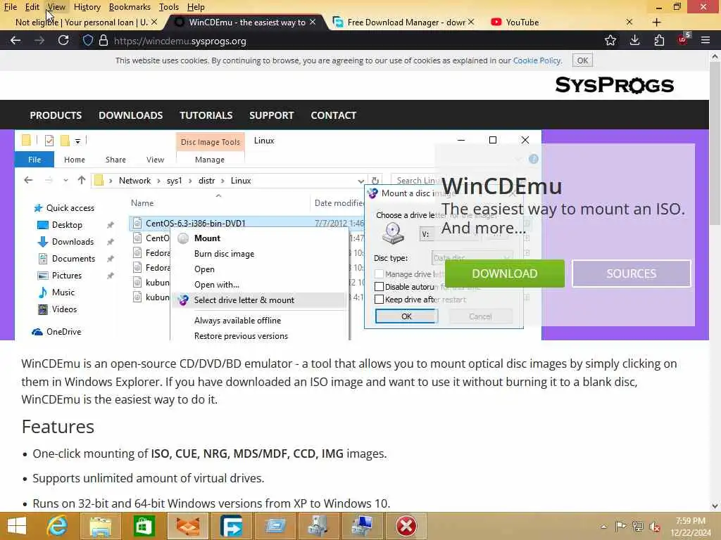Viewport: 721px width, 540px height.
Task: Click the network icon in system tray
Action: pos(637,526)
